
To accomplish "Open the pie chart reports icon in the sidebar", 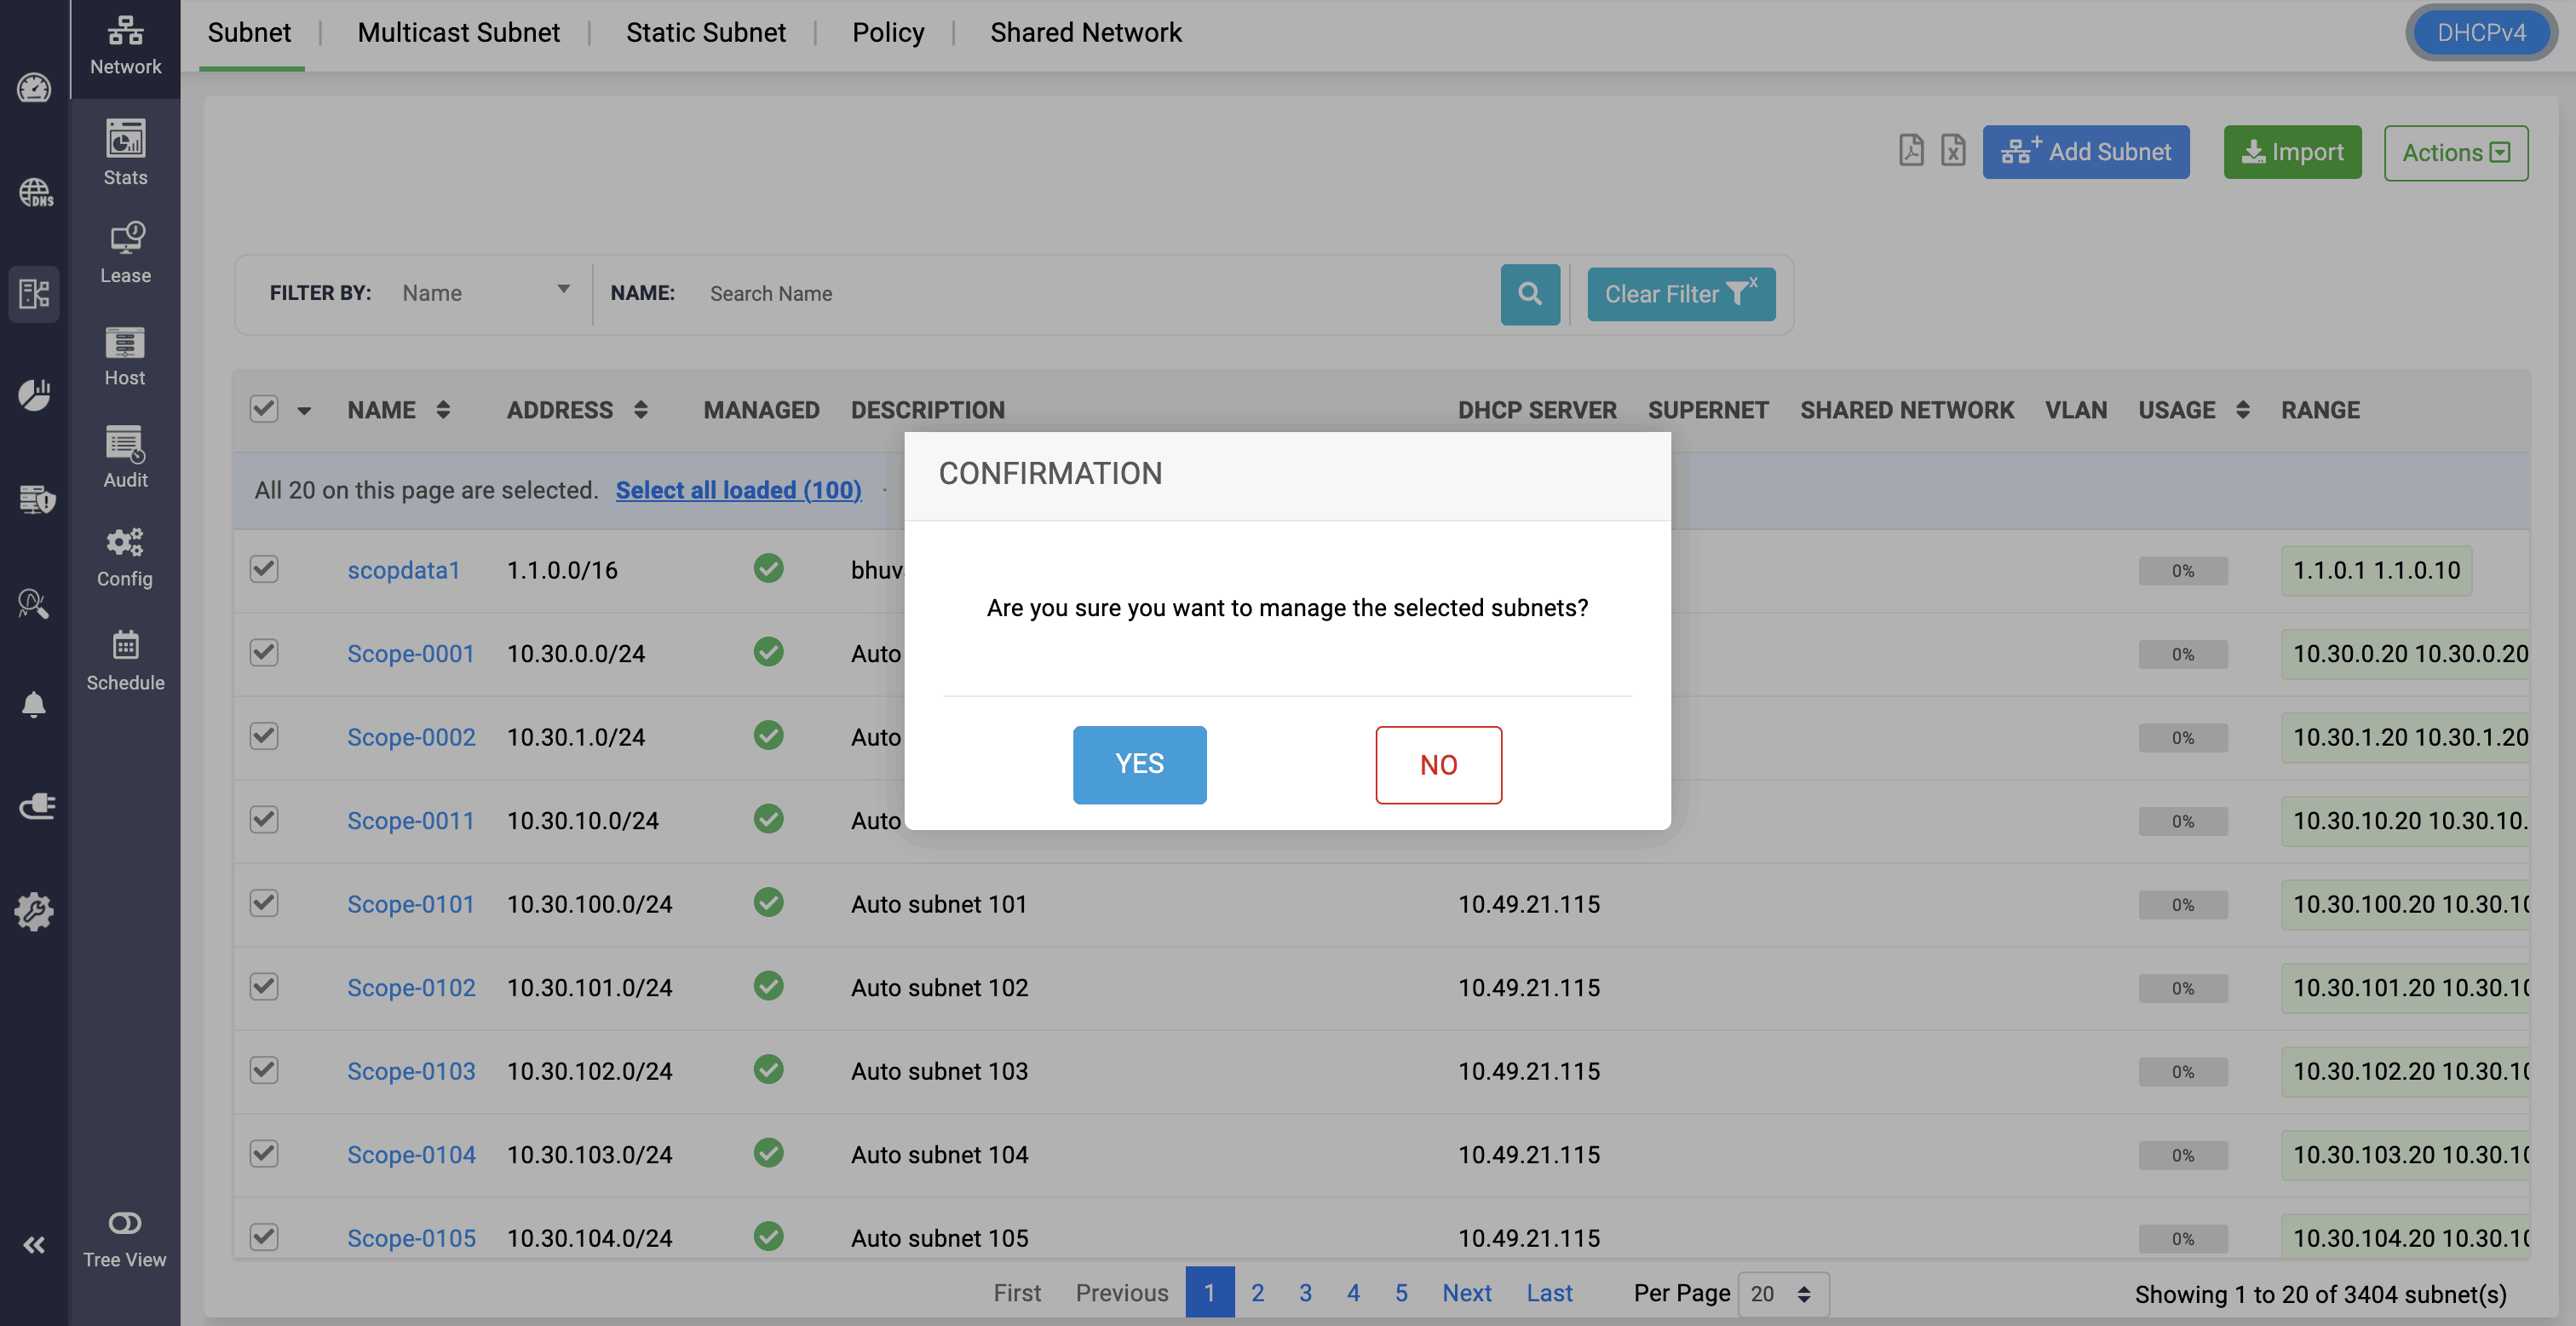I will (34, 395).
